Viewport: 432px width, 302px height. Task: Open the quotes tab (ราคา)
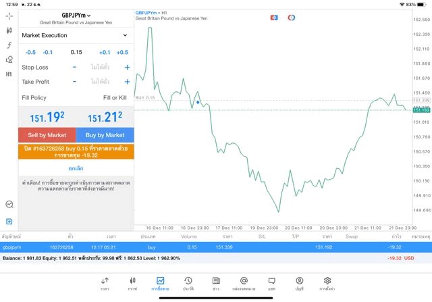(105, 284)
